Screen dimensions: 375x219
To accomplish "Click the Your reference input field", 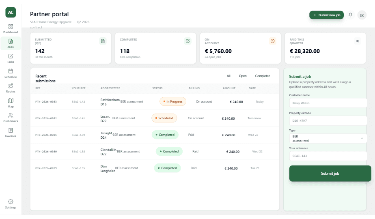I will [328, 156].
